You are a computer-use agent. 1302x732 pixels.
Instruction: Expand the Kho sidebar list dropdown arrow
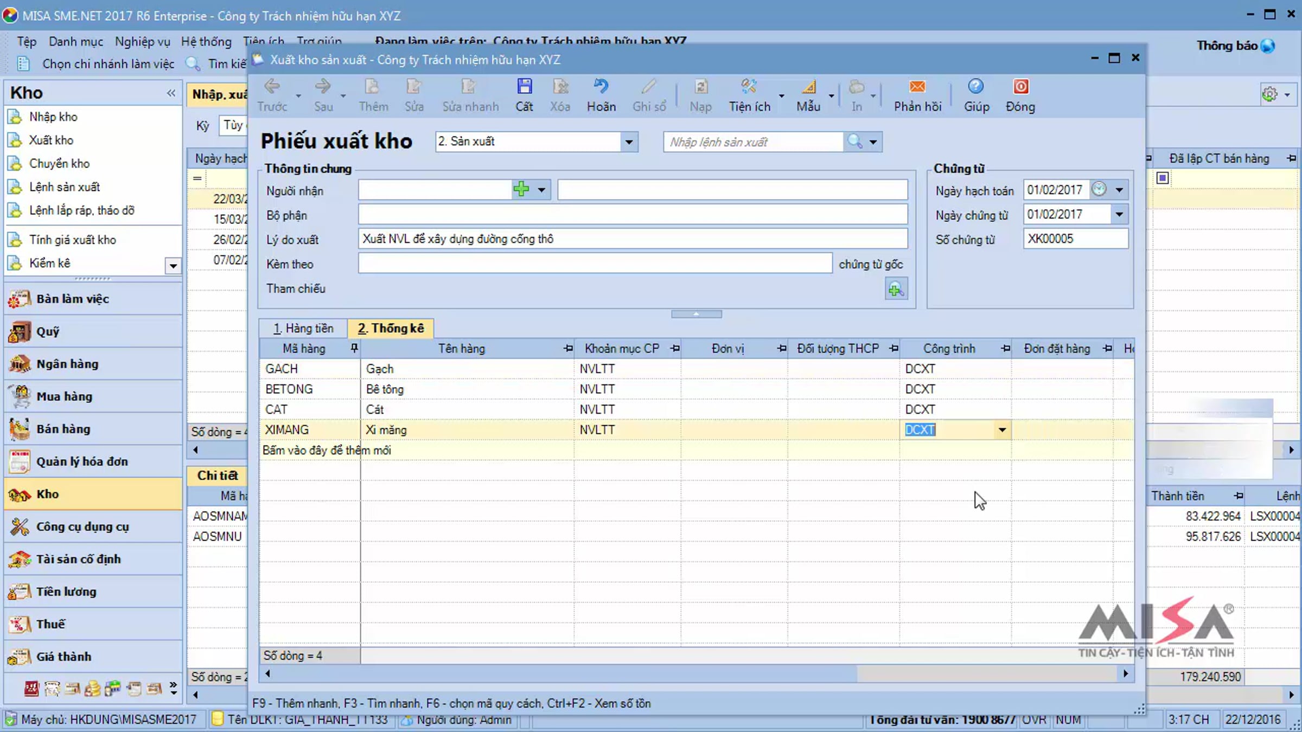click(x=173, y=266)
